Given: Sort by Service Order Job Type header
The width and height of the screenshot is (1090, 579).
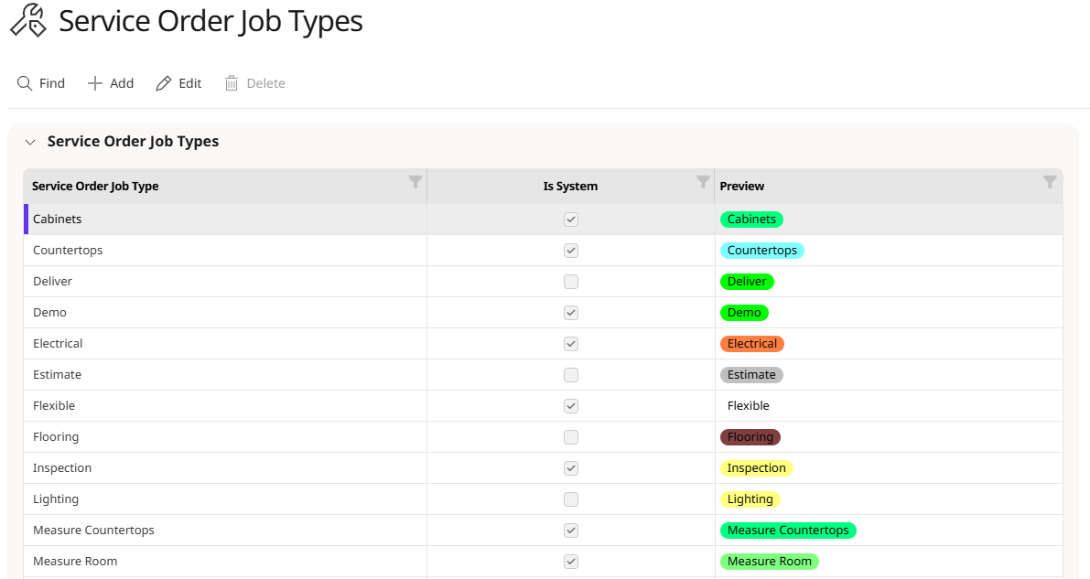Looking at the screenshot, I should point(95,187).
